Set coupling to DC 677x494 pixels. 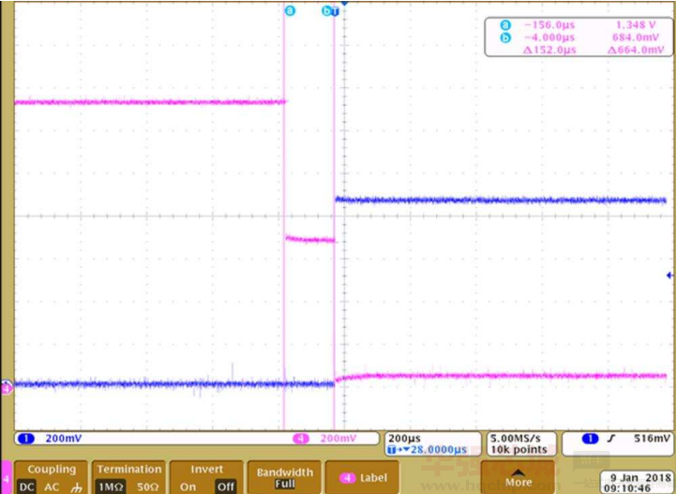tap(25, 487)
